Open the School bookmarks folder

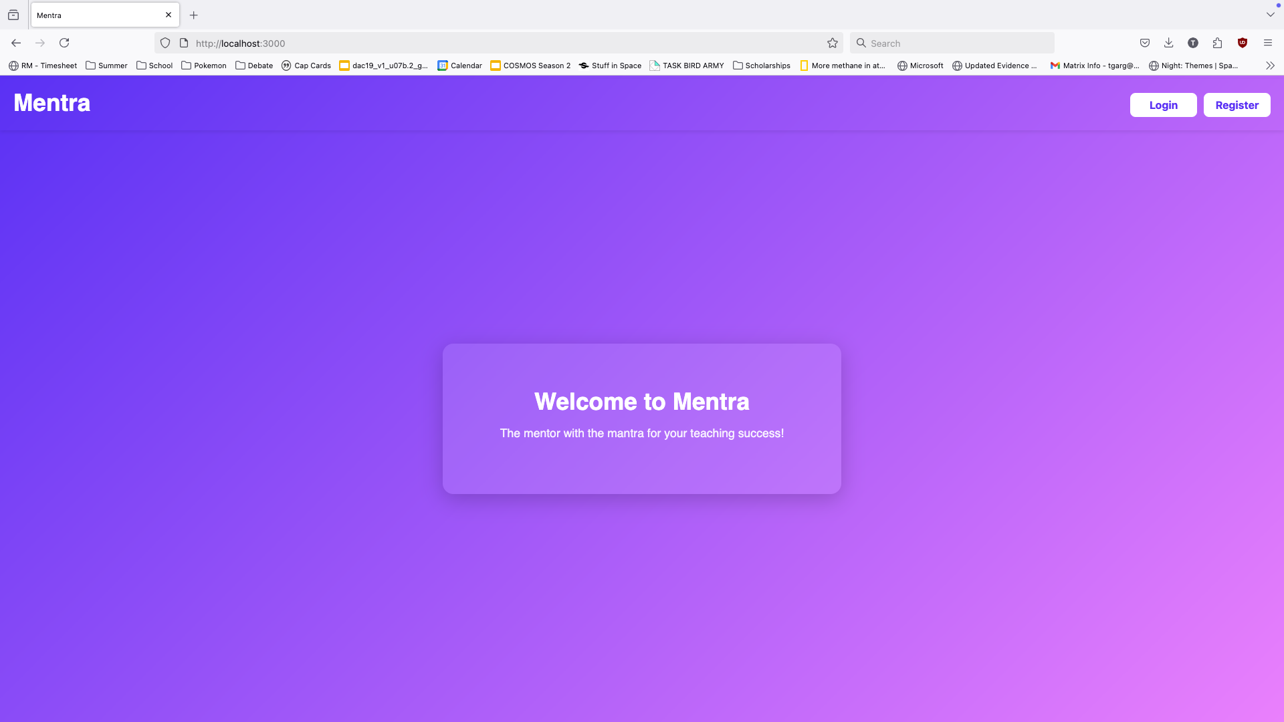154,66
